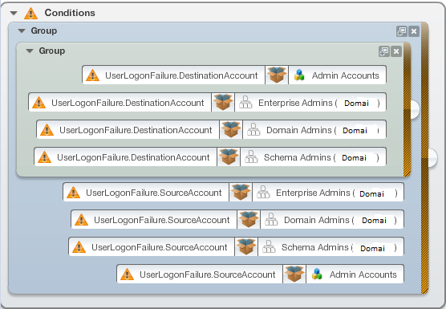
Task: Click the Enterprise Admins label in the DestinationAccount row
Action: (295, 103)
